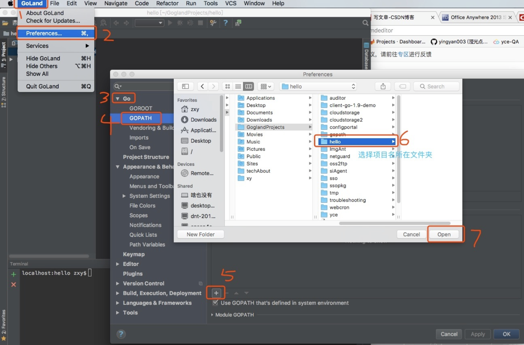This screenshot has width=524, height=345.
Task: Open the Services submenu
Action: click(x=56, y=46)
